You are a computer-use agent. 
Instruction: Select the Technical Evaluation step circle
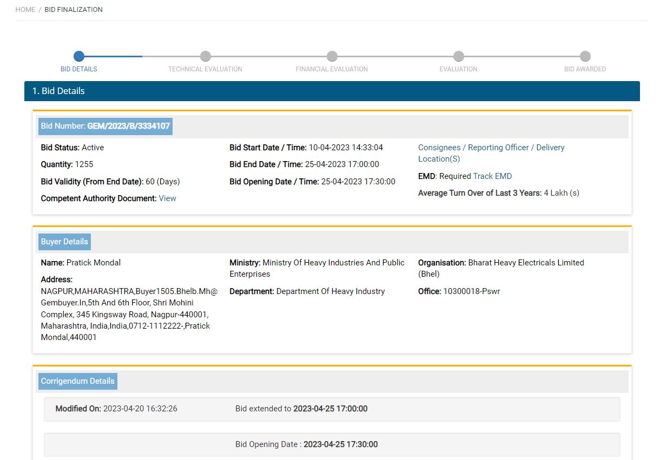click(x=205, y=56)
